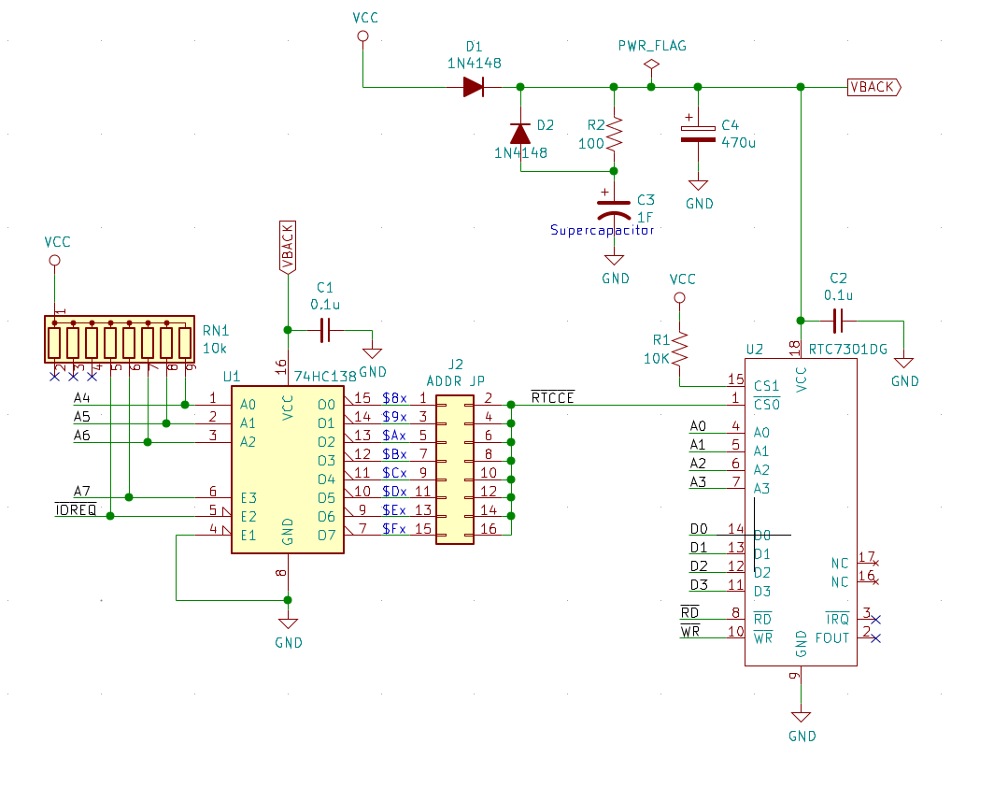Viewport: 1008px width, 787px height.
Task: Click the GND symbol beside C2
Action: (903, 364)
